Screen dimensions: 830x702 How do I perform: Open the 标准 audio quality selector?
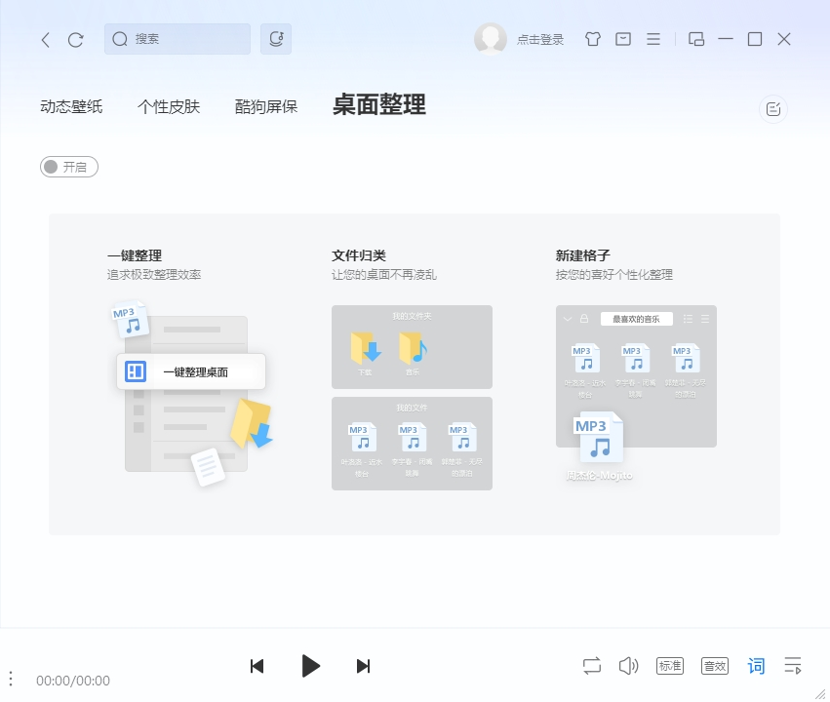(670, 666)
